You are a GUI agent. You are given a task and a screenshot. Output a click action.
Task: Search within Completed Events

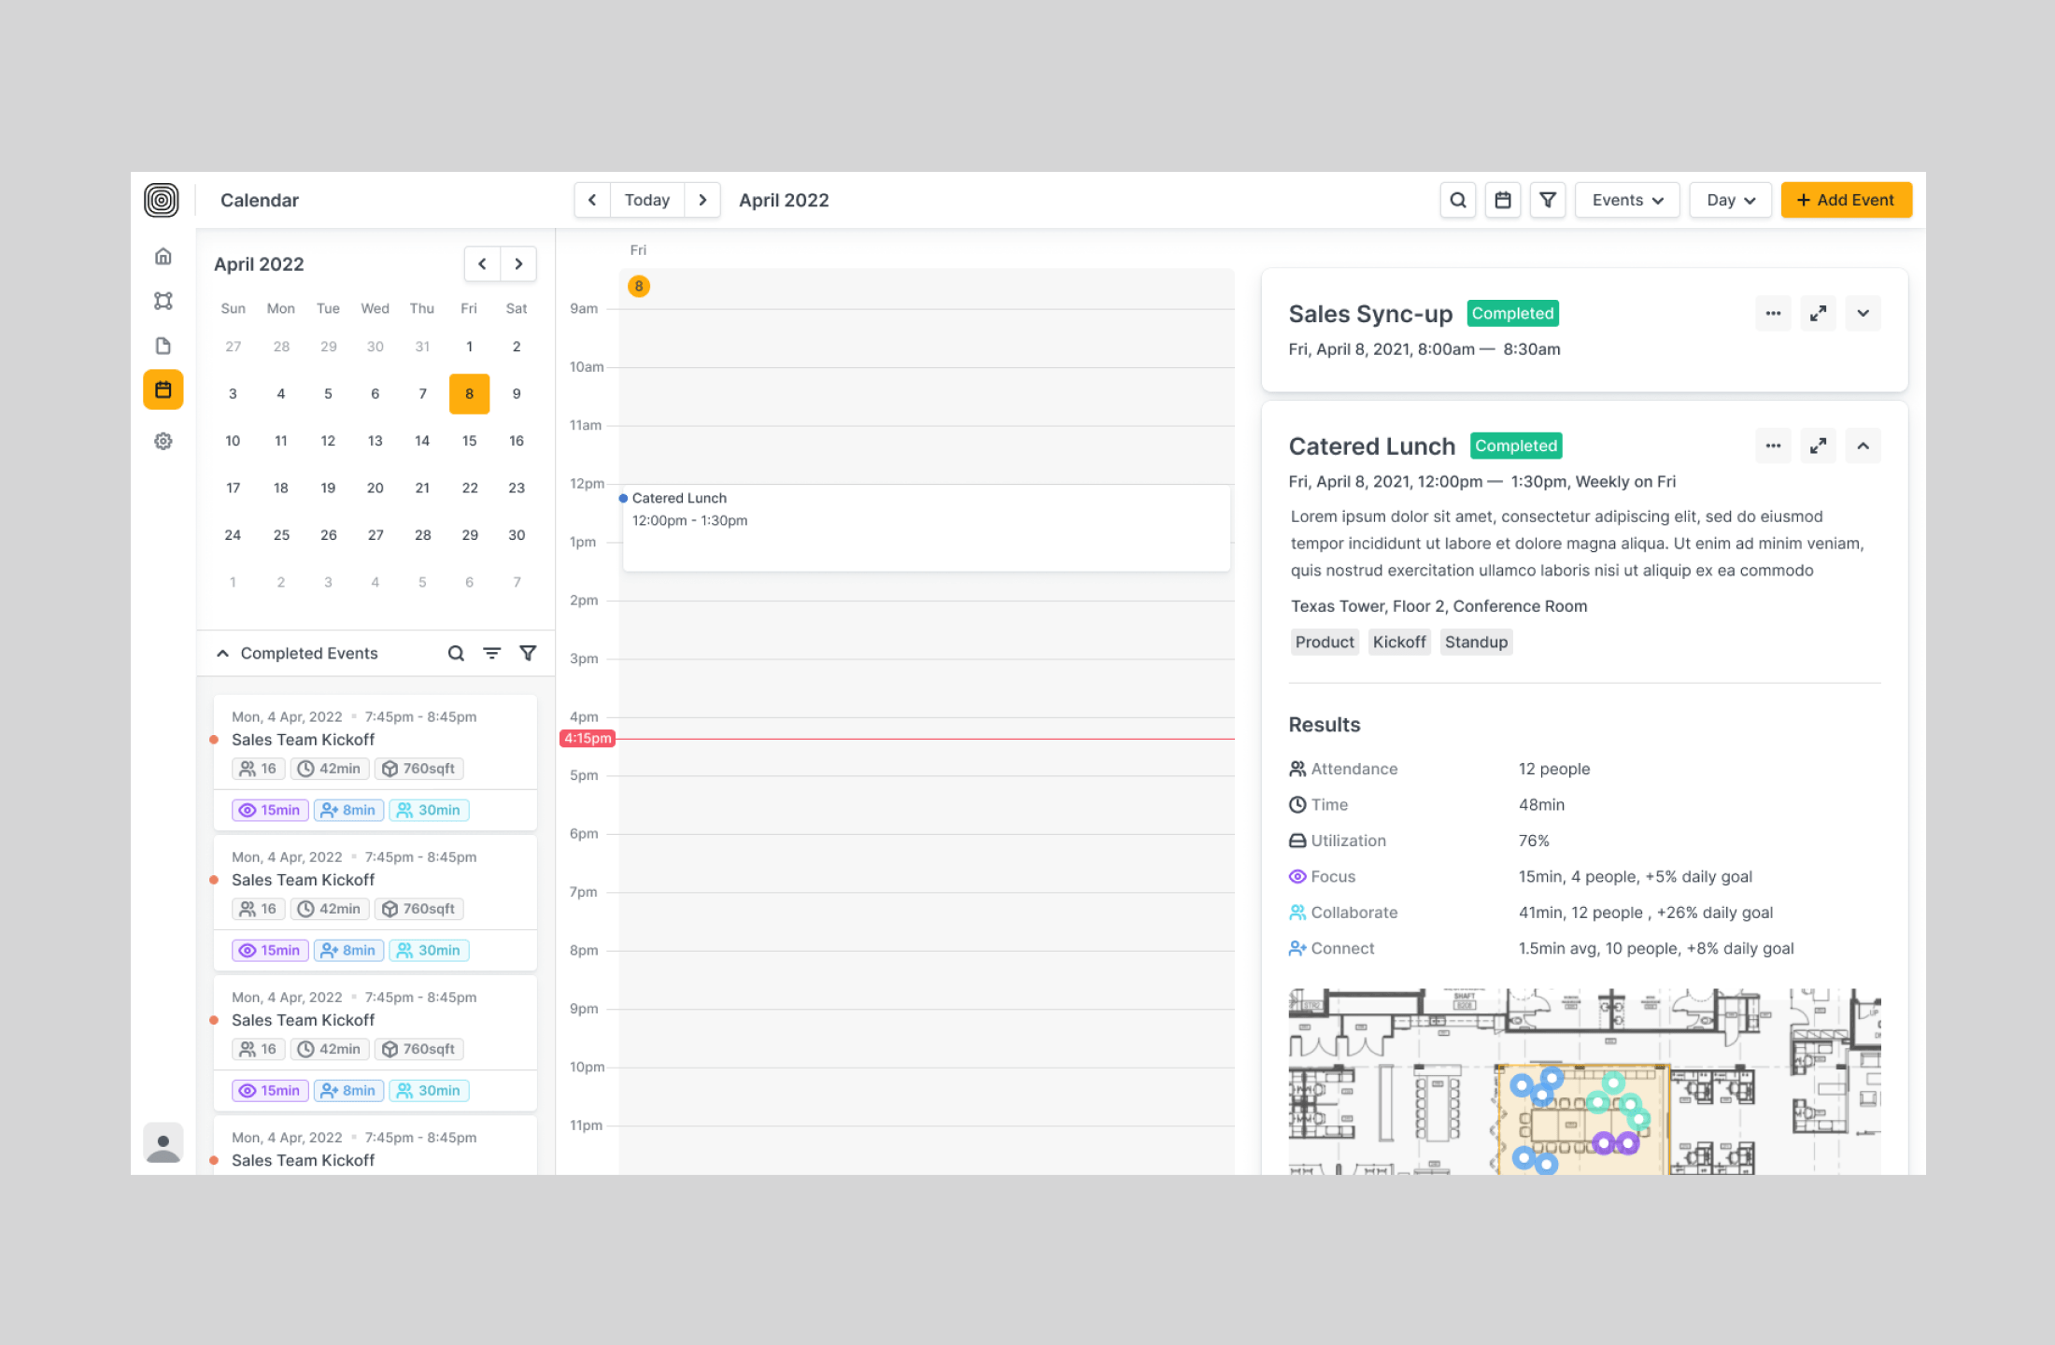pos(456,653)
